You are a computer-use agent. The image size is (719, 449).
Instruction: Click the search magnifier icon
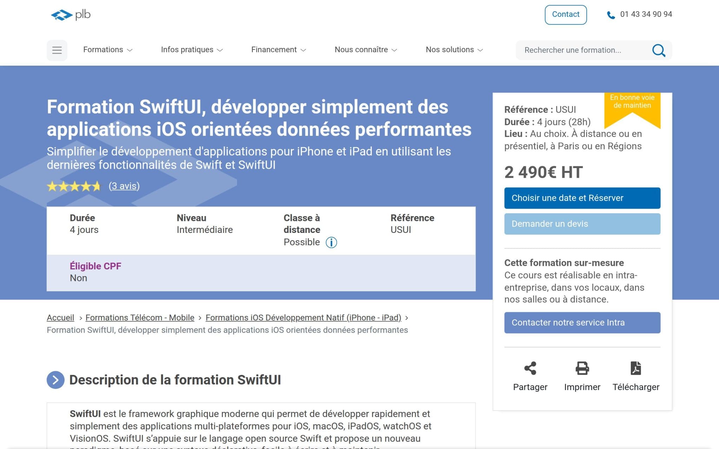tap(659, 50)
